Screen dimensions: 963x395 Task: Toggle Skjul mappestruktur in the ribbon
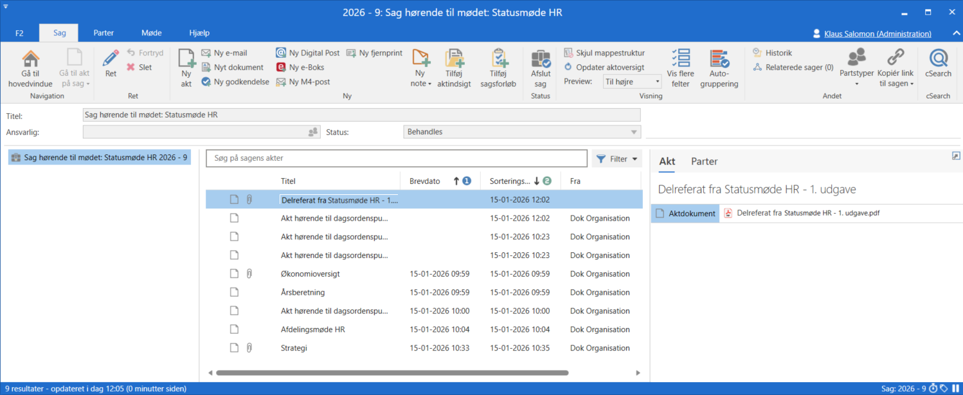coord(604,53)
